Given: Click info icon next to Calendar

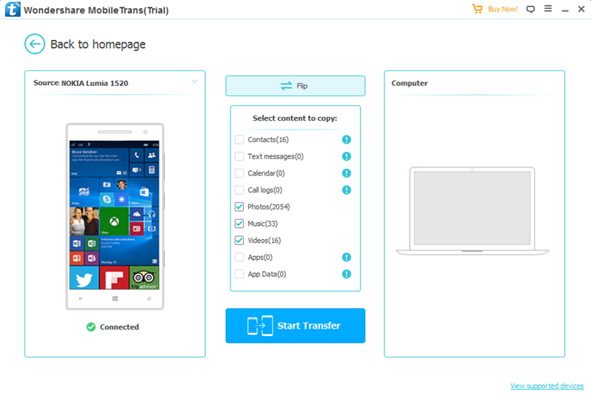Looking at the screenshot, I should pos(347,173).
